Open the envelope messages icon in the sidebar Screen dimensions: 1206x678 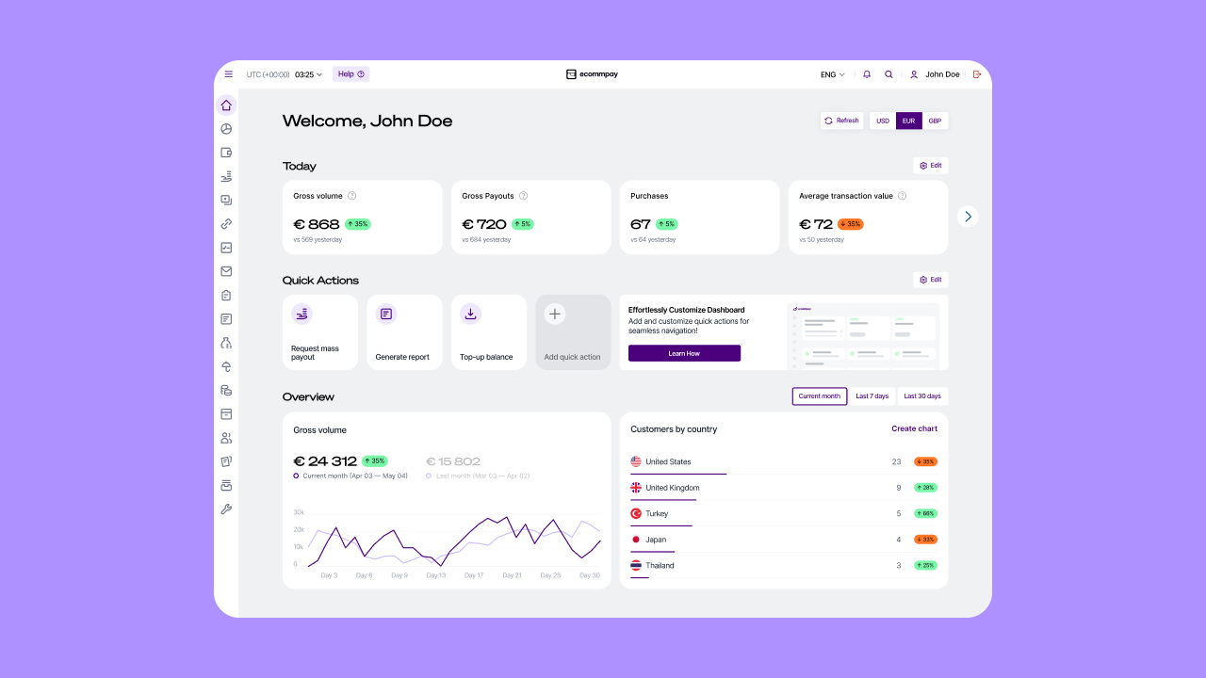tap(226, 271)
